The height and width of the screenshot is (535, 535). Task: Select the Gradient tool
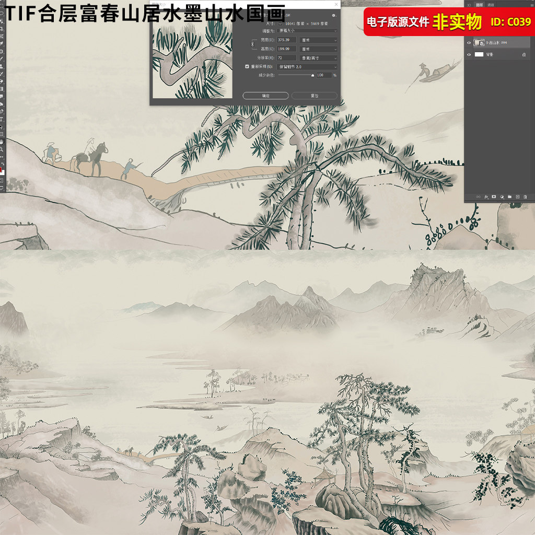2,89
